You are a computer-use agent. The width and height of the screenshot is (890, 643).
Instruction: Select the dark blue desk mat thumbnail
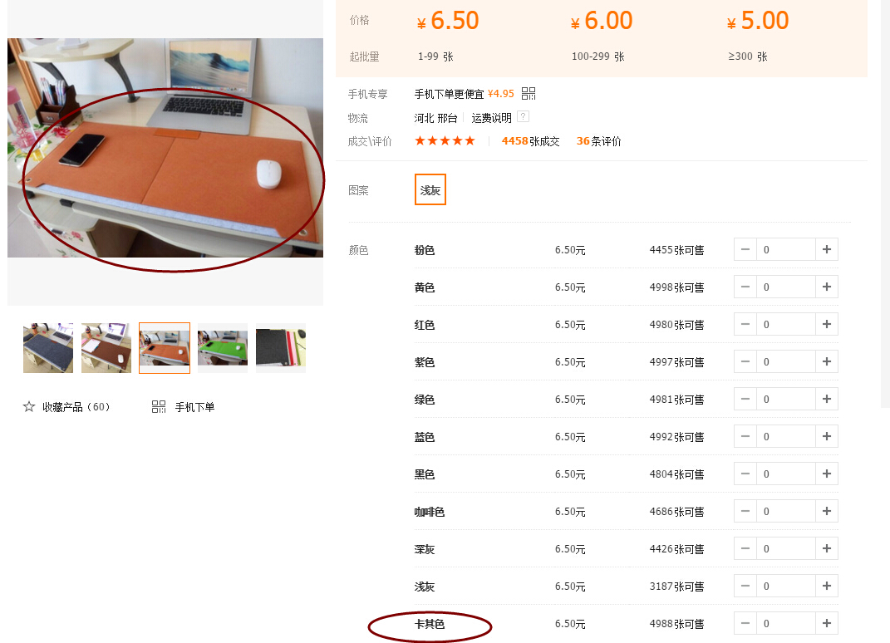[48, 348]
